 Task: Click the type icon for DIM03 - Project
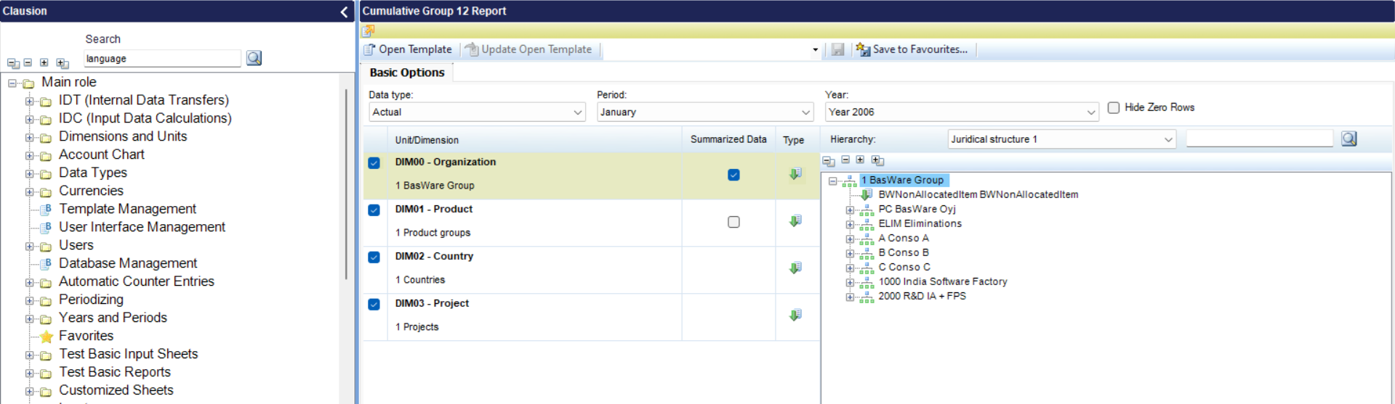[x=796, y=316]
